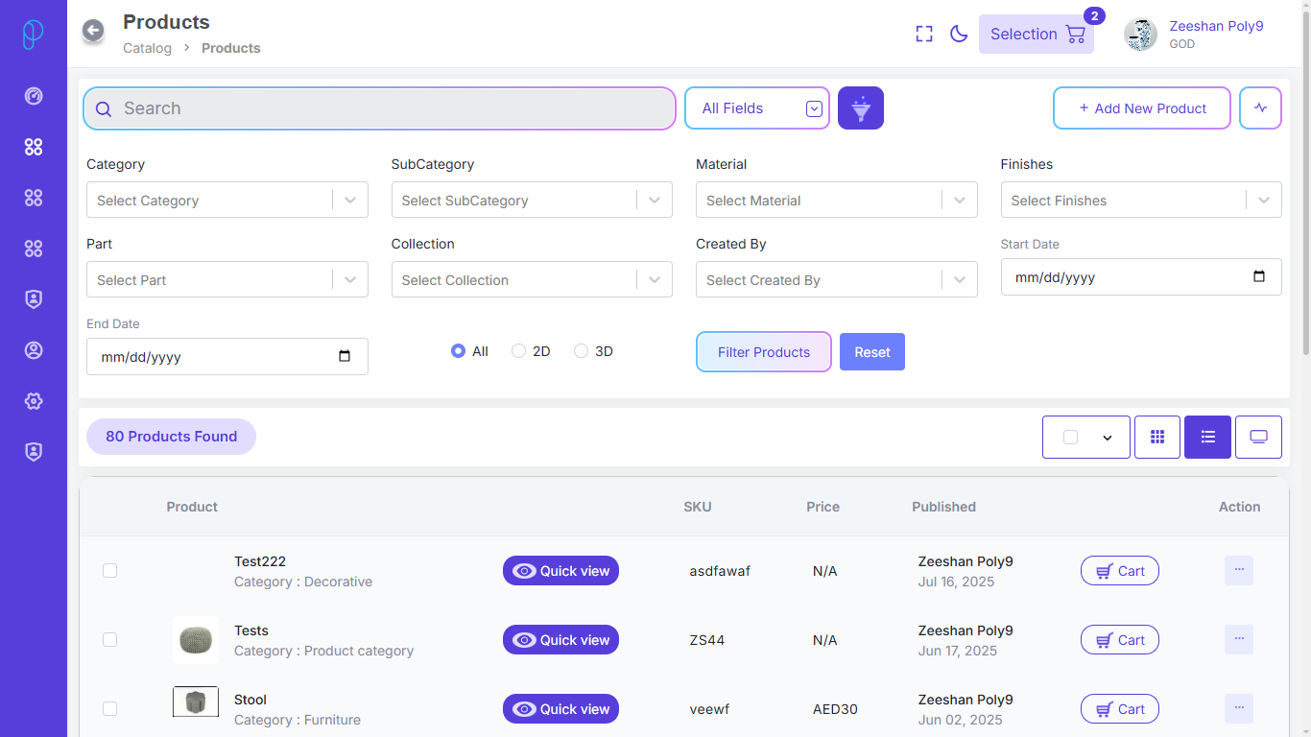This screenshot has width=1311, height=737.
Task: Open the more actions menu for Tests
Action: click(1238, 639)
